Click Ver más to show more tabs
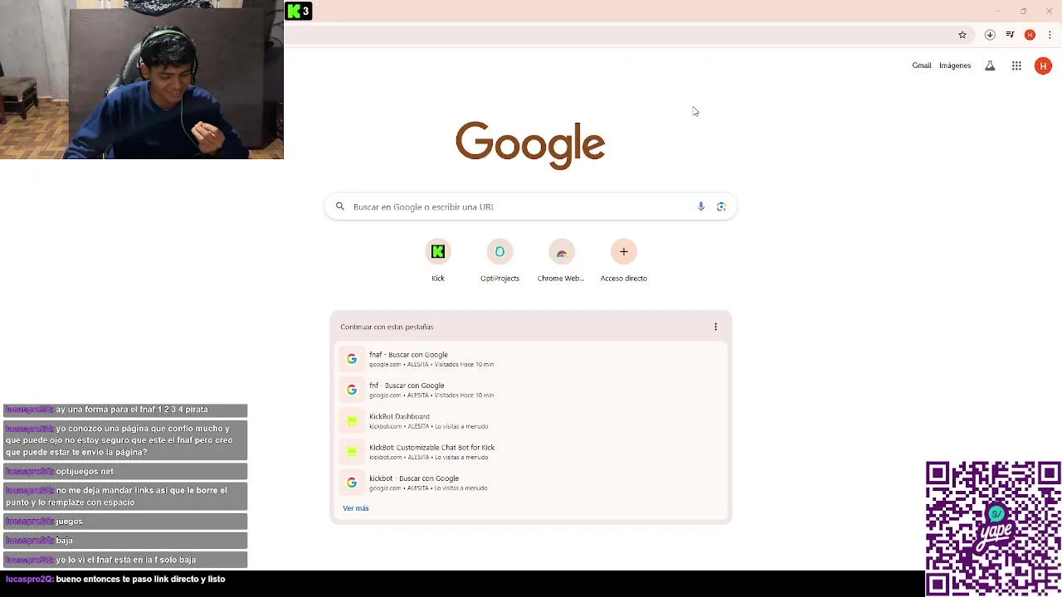 click(356, 508)
